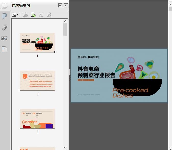172x150 pixels.
Task: Click the page number label 3
Action: 37,132
